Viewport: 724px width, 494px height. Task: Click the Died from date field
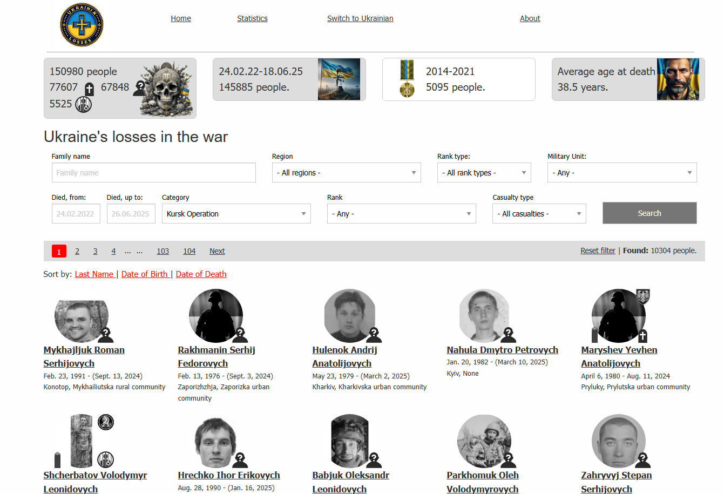coord(76,214)
